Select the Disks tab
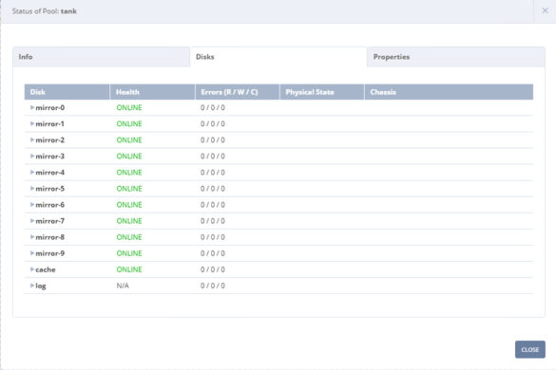The height and width of the screenshot is (370, 556). [278, 57]
